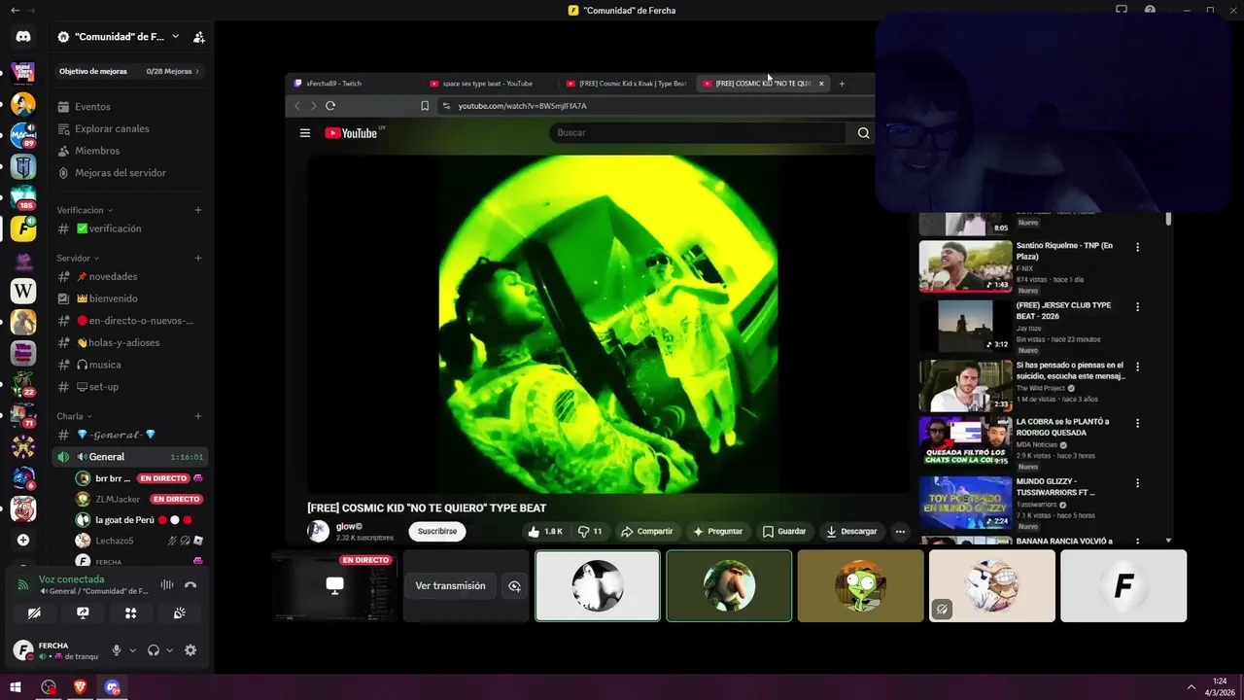Viewport: 1244px width, 700px height.
Task: Open the musica channel
Action: pos(130,365)
